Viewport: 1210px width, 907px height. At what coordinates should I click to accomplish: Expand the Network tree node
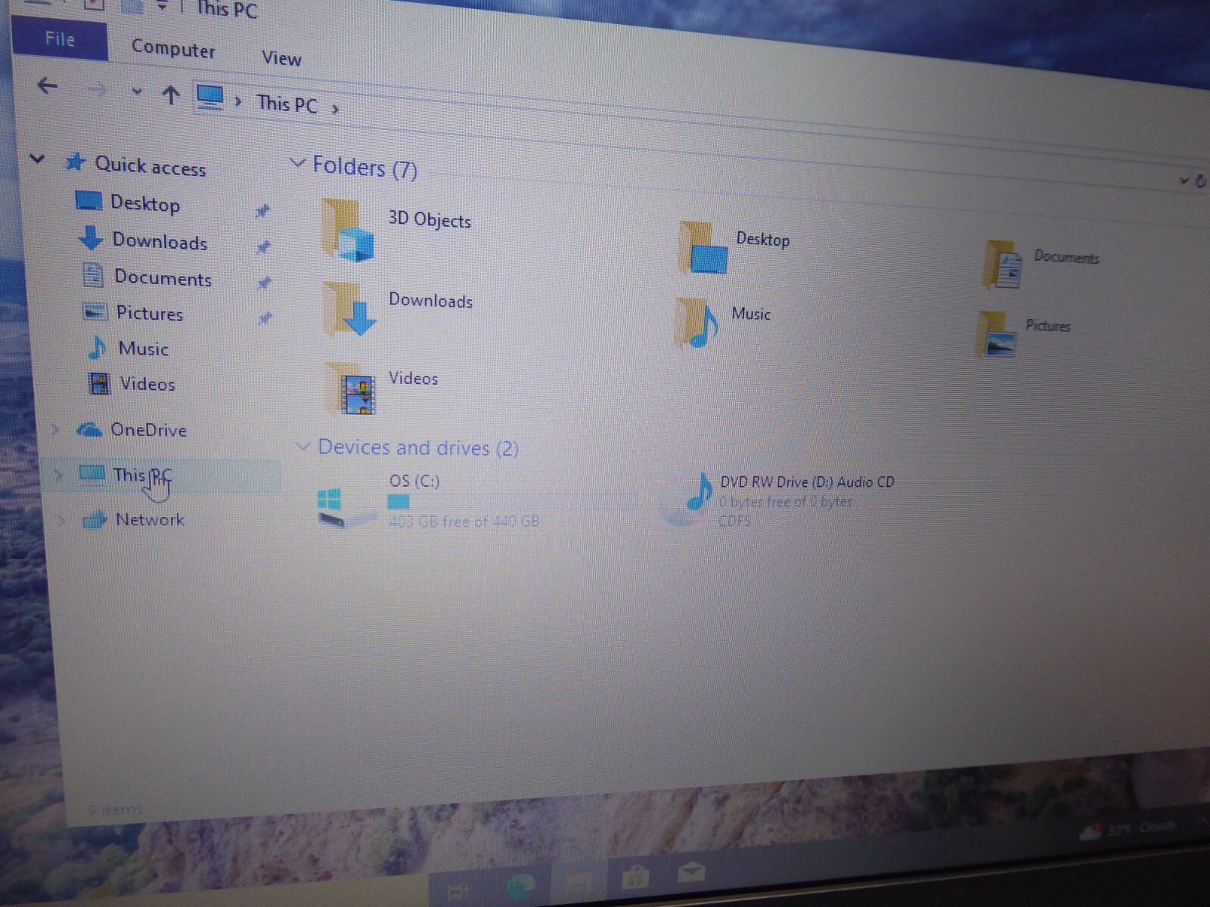pos(61,519)
